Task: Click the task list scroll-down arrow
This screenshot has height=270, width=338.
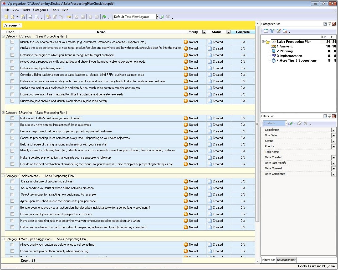Action: pos(257,261)
